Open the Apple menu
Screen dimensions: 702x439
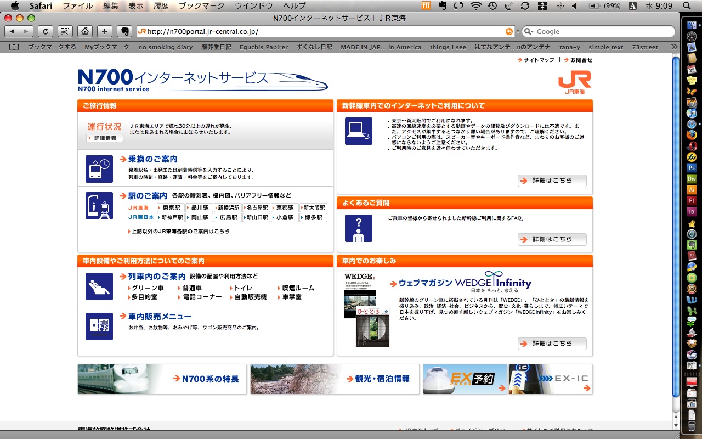[x=15, y=5]
